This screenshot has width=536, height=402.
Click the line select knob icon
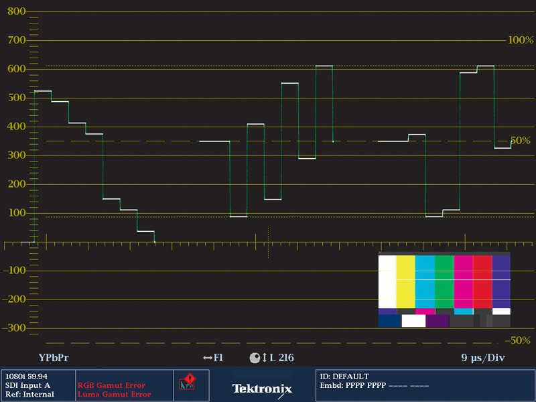tap(255, 358)
